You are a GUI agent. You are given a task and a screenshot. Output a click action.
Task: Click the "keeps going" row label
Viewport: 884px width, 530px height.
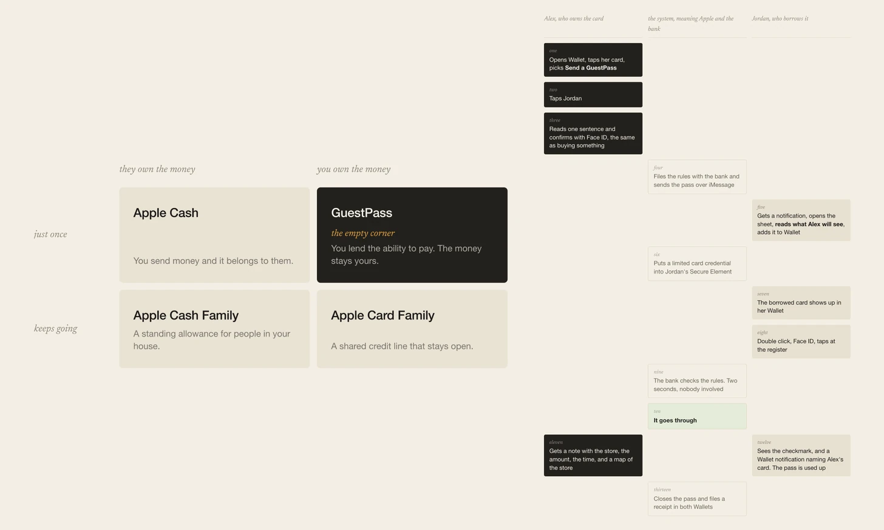click(55, 329)
